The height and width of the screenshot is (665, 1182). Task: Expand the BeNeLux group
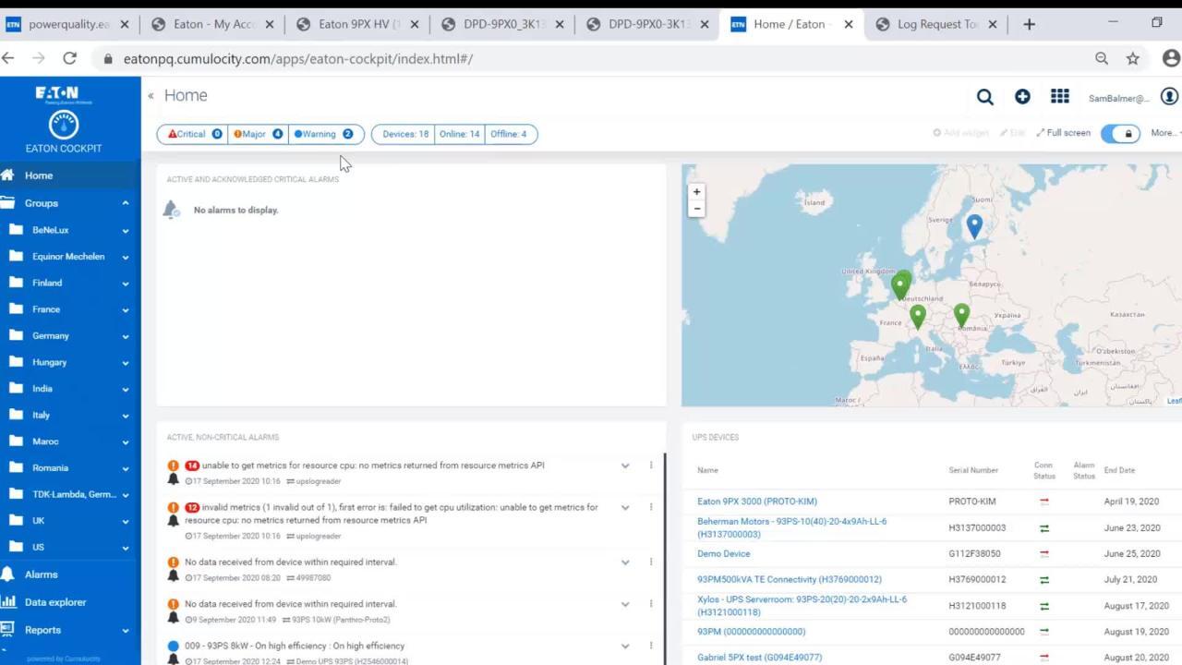tap(126, 231)
